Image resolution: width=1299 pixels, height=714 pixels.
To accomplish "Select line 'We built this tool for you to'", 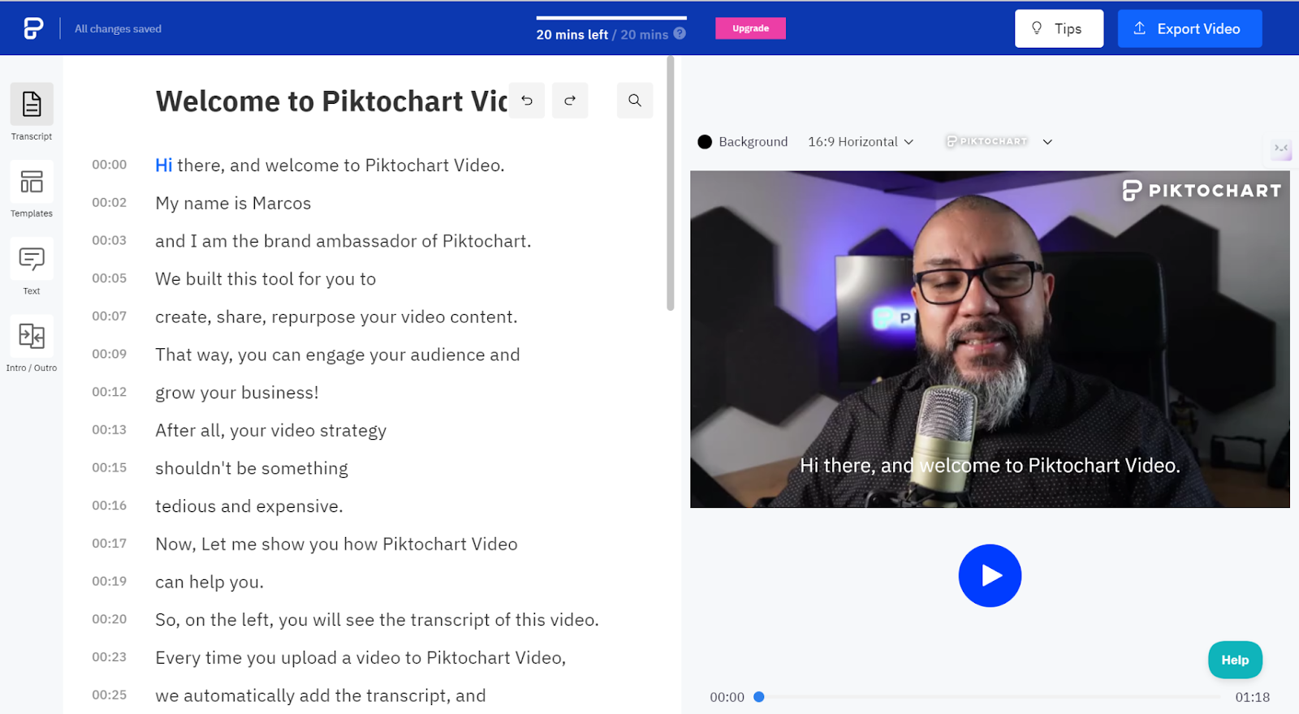I will 265,279.
